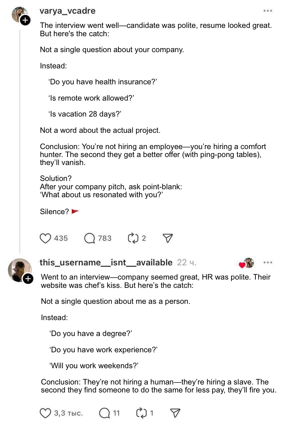
Task: Open the three-dot menu on the reply
Action: tap(268, 263)
